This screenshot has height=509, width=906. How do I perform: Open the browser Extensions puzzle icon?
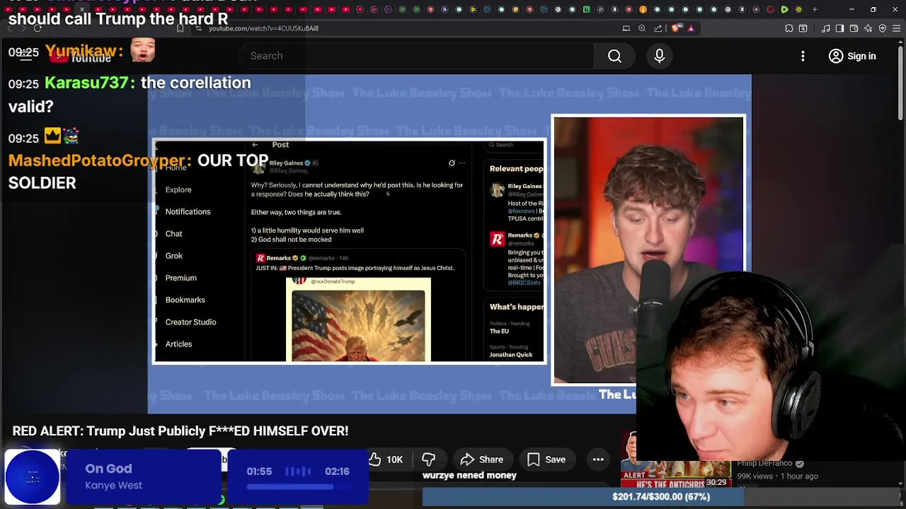[789, 28]
